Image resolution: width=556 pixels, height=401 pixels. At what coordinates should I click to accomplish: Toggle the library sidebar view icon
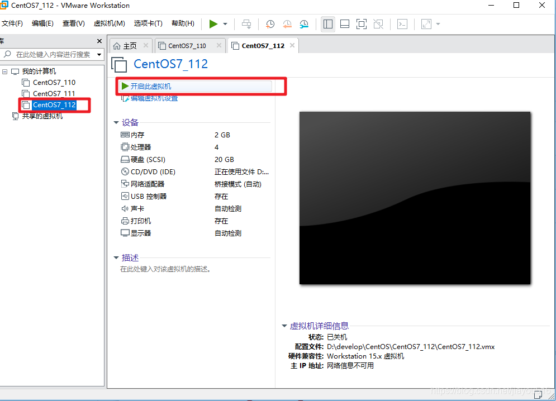click(327, 24)
